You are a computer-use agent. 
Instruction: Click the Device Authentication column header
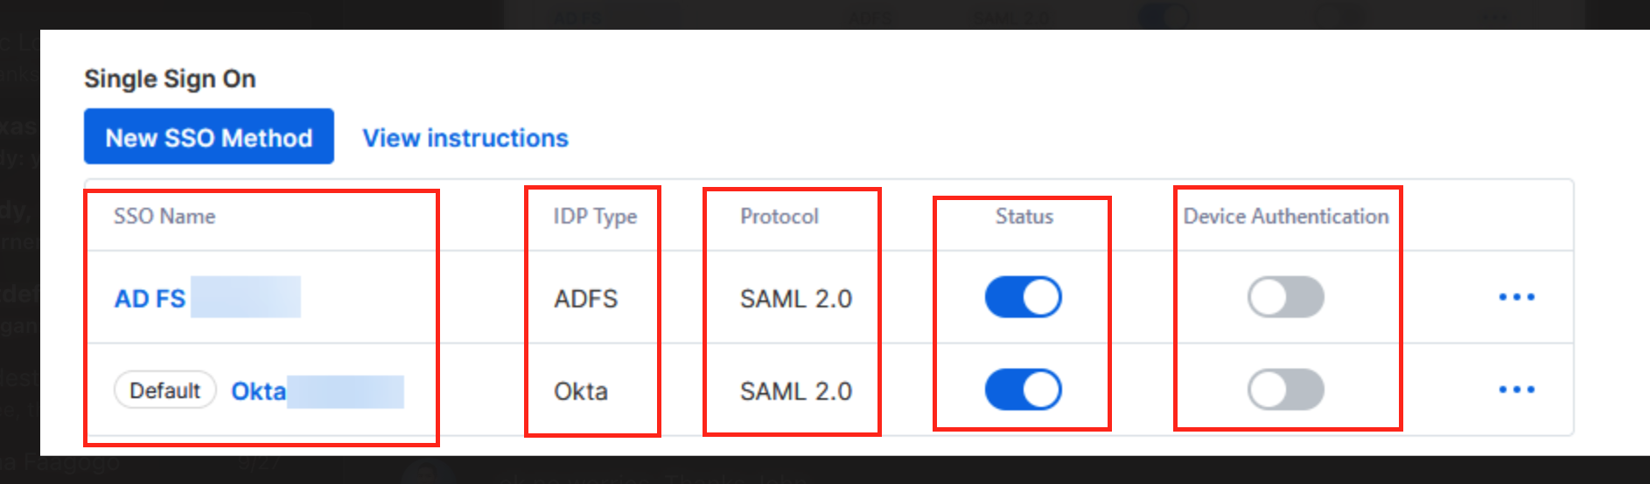(x=1286, y=217)
